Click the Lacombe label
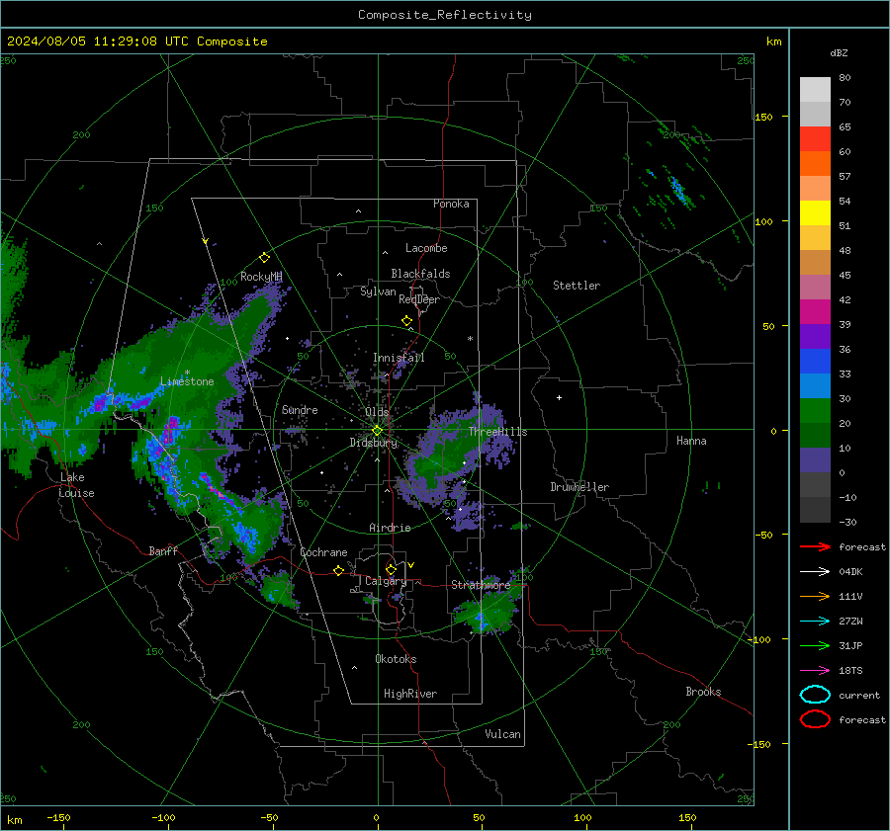The height and width of the screenshot is (831, 890). [x=426, y=248]
